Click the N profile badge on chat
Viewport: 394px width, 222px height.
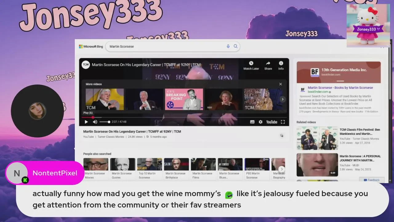pyautogui.click(x=17, y=173)
